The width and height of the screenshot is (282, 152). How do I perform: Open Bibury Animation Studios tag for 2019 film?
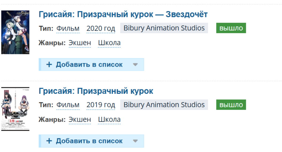164,105
